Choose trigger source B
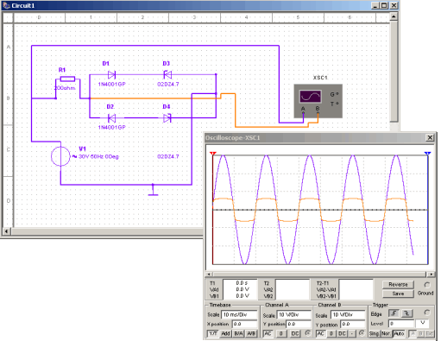This screenshot has height=341, width=441. [421, 333]
